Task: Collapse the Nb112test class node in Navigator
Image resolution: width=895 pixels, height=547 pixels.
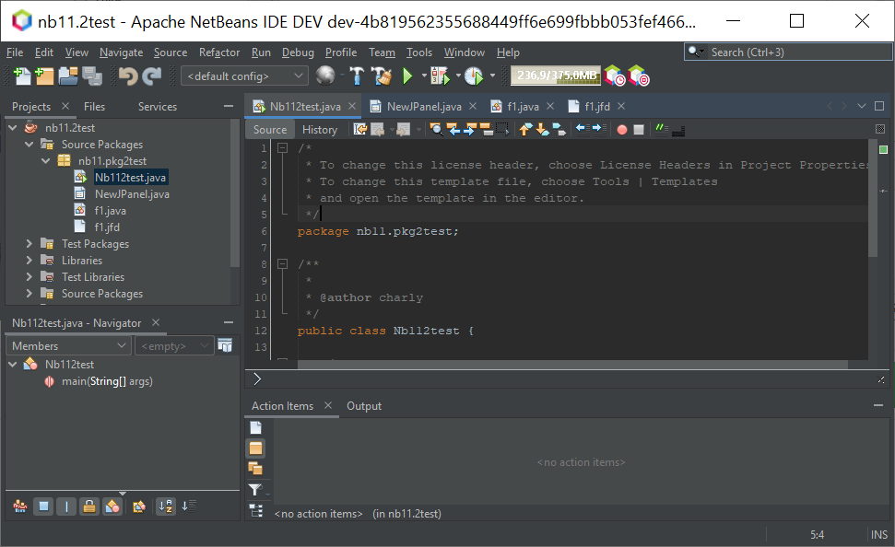Action: (x=13, y=364)
